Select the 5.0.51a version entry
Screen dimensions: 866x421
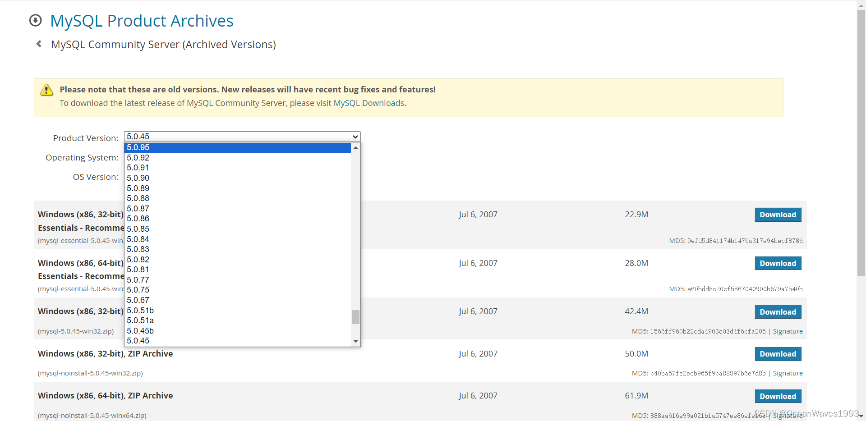[238, 320]
